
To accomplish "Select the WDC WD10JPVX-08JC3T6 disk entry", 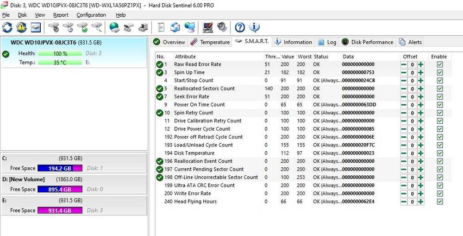I will click(x=74, y=53).
